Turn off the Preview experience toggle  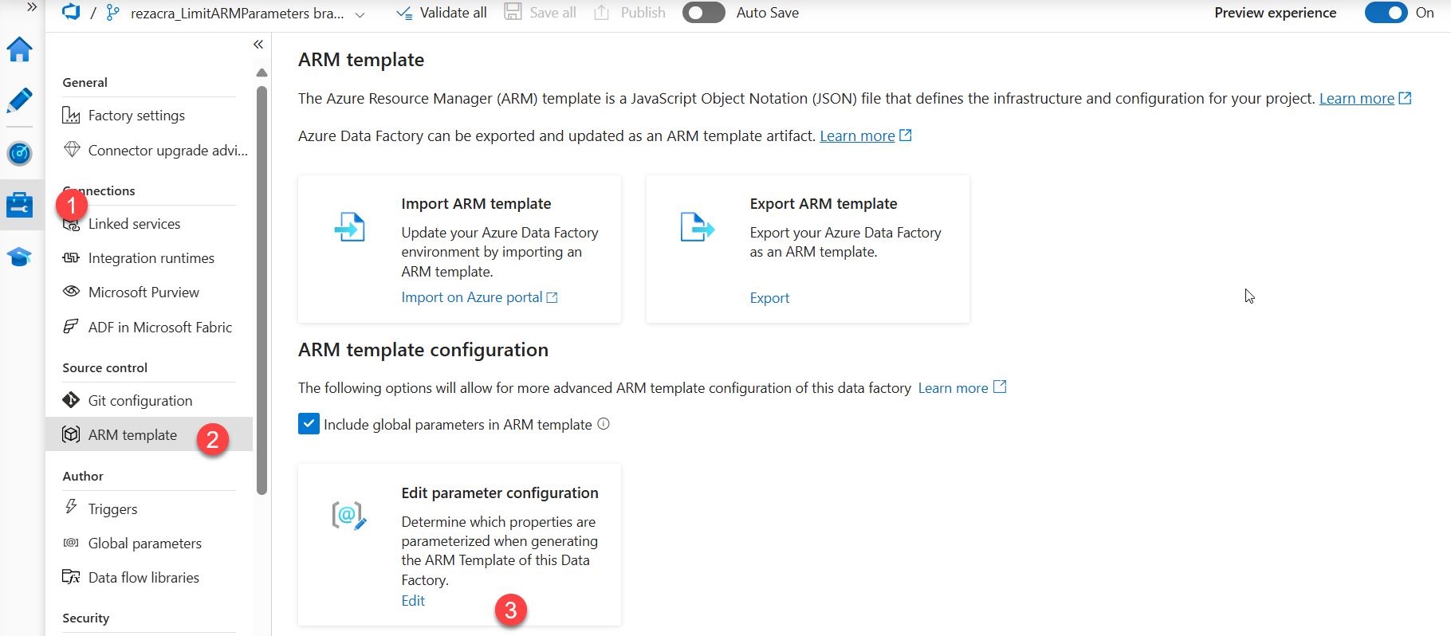click(x=1386, y=13)
